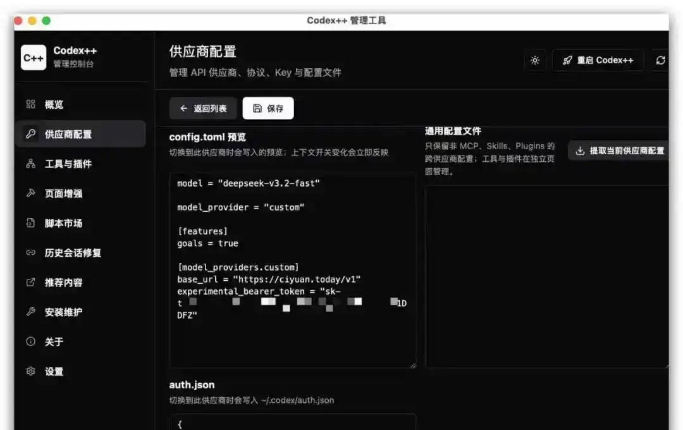This screenshot has height=430, width=683.
Task: Click the base_url ciyuan.today line
Action: click(x=269, y=279)
